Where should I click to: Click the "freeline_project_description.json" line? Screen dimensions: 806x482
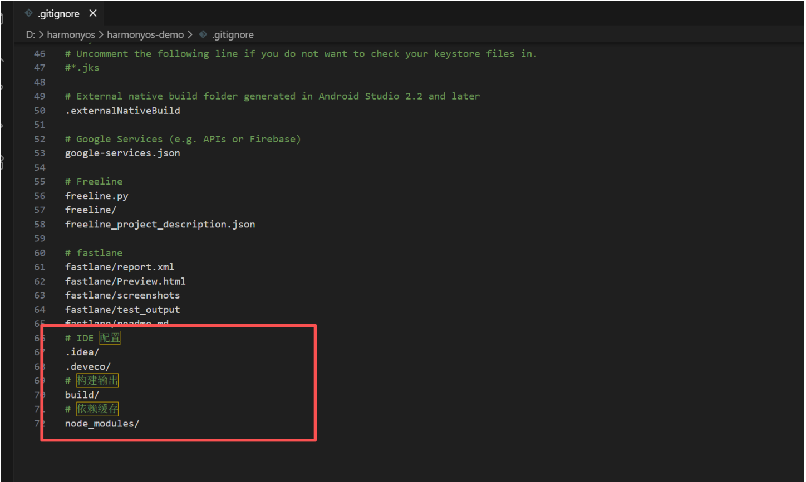coord(160,224)
